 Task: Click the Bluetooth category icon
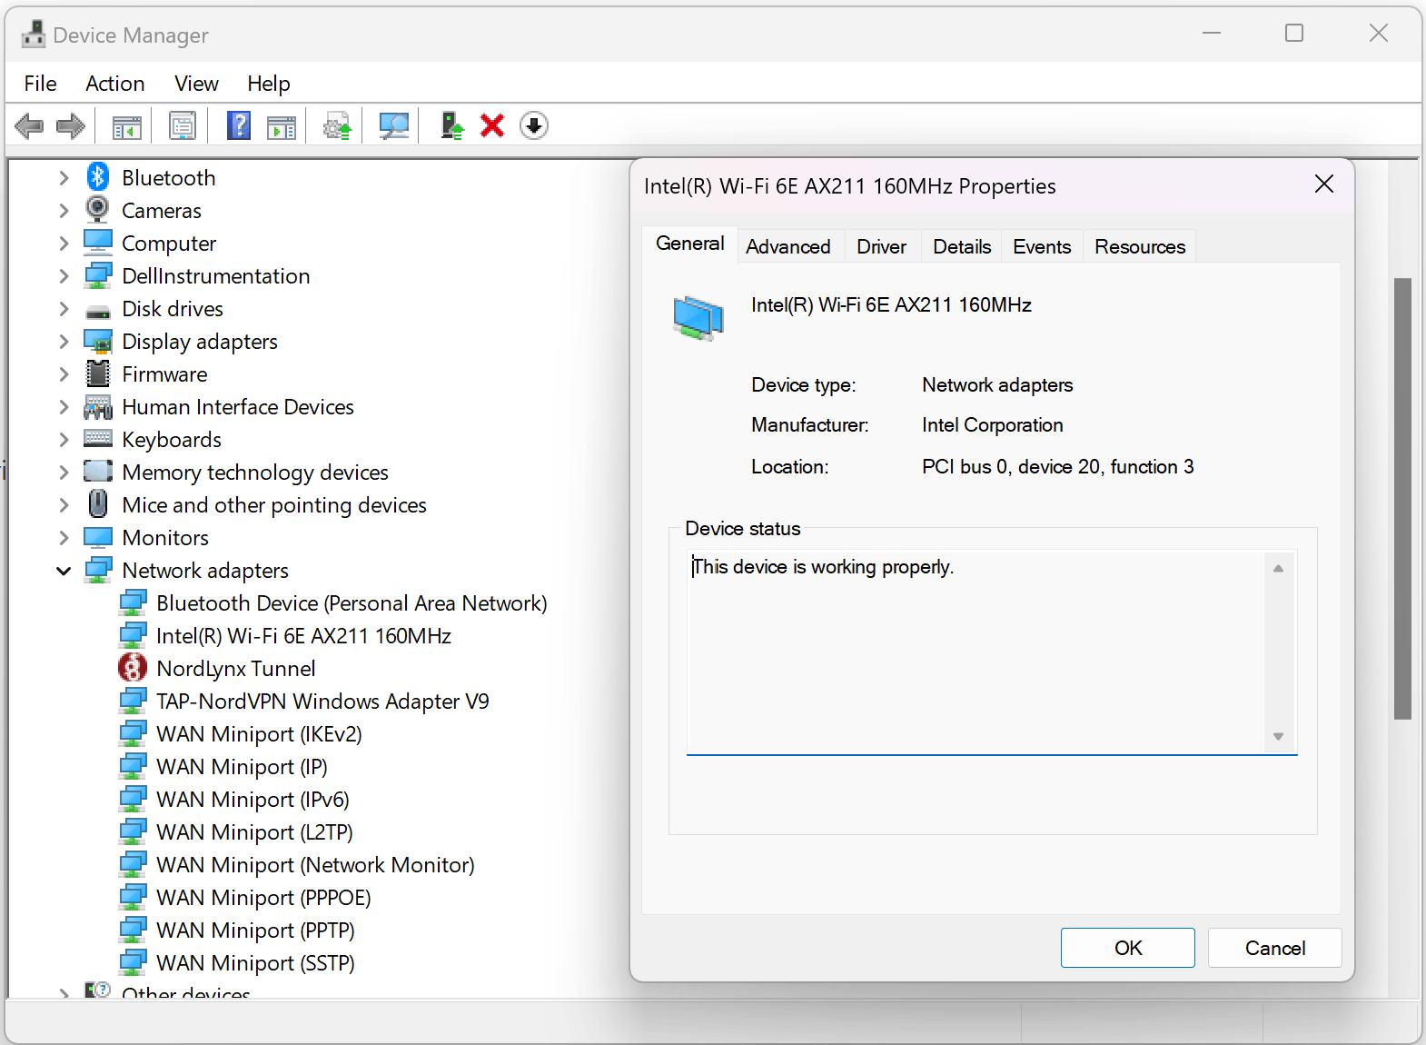tap(98, 177)
